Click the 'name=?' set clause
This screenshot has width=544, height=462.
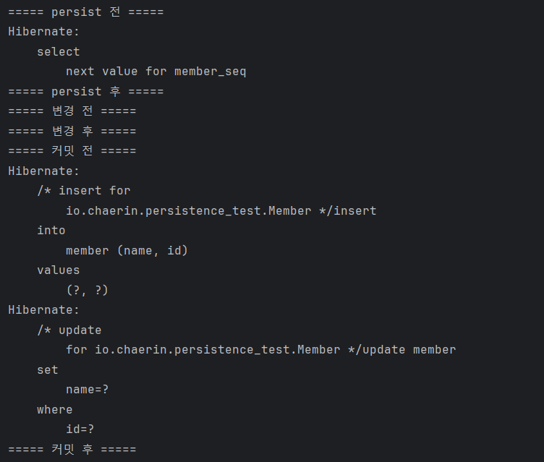coord(87,390)
